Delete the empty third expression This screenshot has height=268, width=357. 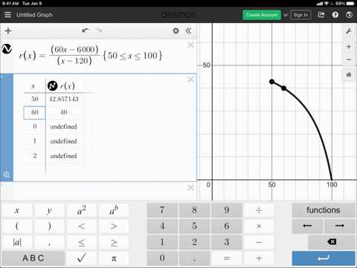click(190, 188)
